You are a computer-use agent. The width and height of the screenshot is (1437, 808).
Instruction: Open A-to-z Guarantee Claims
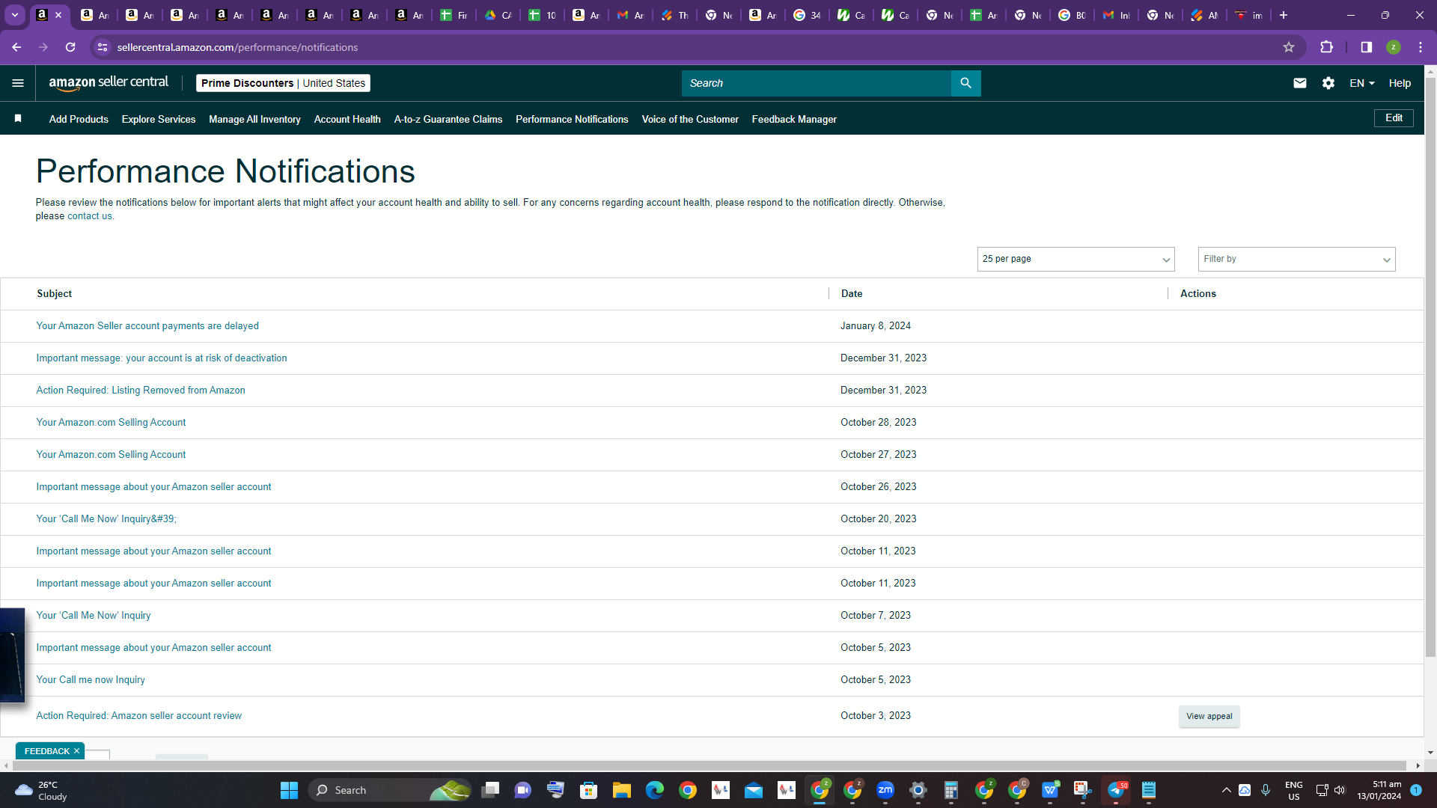point(448,119)
